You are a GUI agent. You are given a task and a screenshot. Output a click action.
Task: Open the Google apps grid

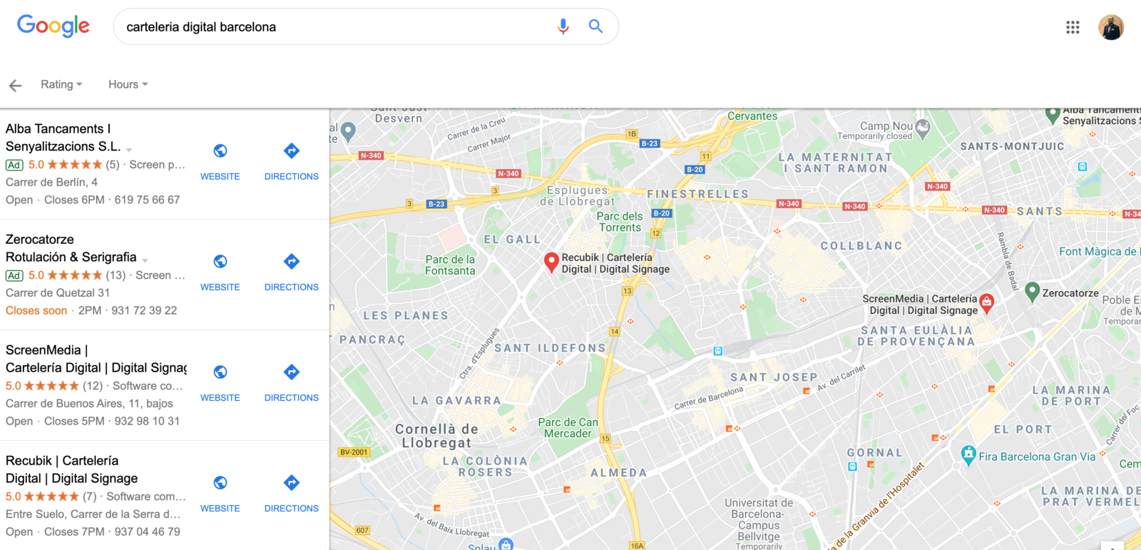[1073, 27]
